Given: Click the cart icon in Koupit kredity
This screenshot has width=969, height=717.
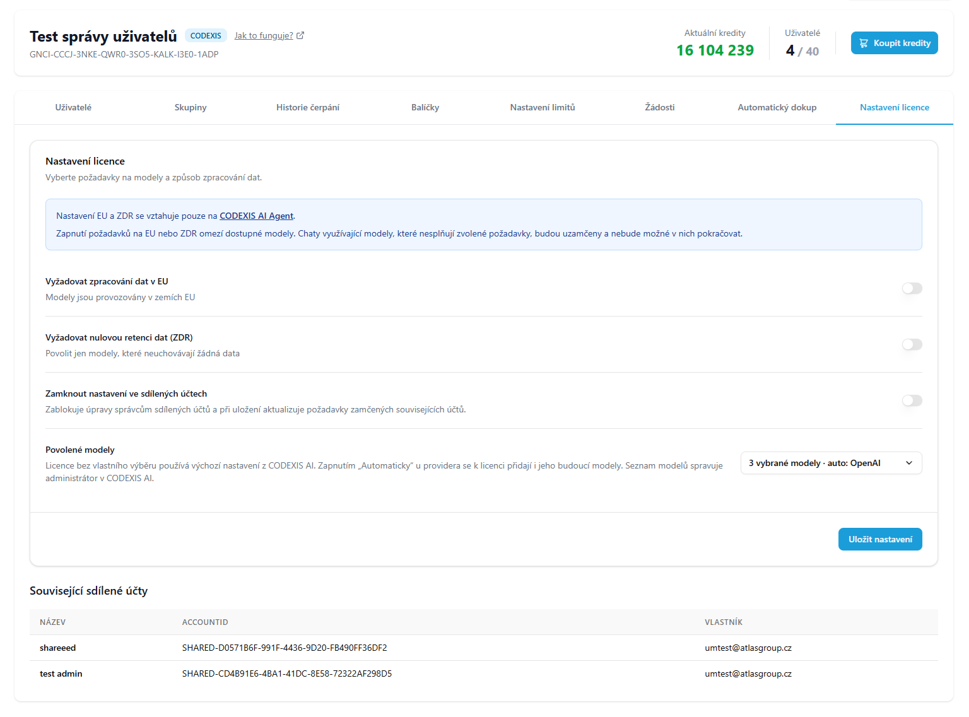Looking at the screenshot, I should point(864,43).
